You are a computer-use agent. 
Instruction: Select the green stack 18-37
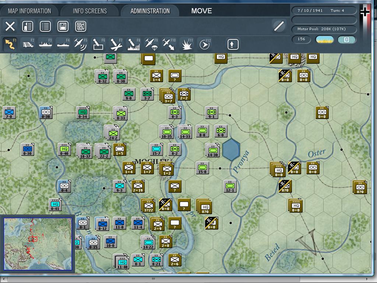tap(85, 151)
